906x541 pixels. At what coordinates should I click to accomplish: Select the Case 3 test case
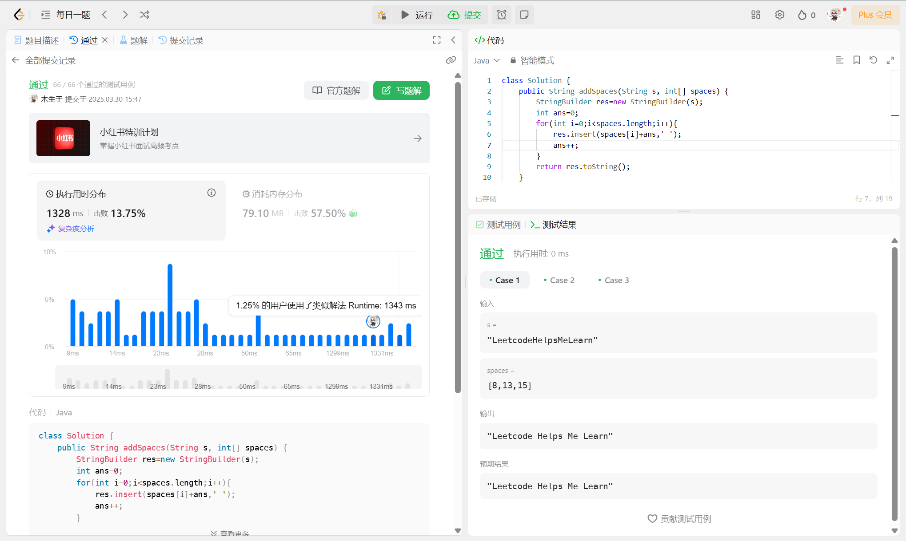pos(614,280)
